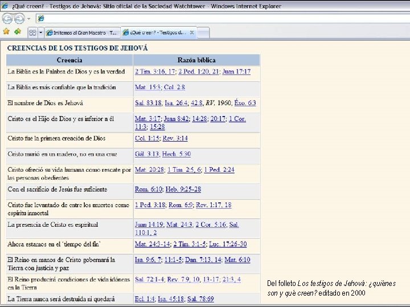The height and width of the screenshot is (307, 410).
Task: Open a new blank tab
Action: [x=203, y=33]
